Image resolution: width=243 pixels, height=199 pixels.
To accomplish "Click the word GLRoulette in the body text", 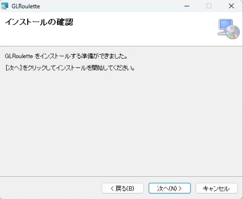I will coord(19,56).
